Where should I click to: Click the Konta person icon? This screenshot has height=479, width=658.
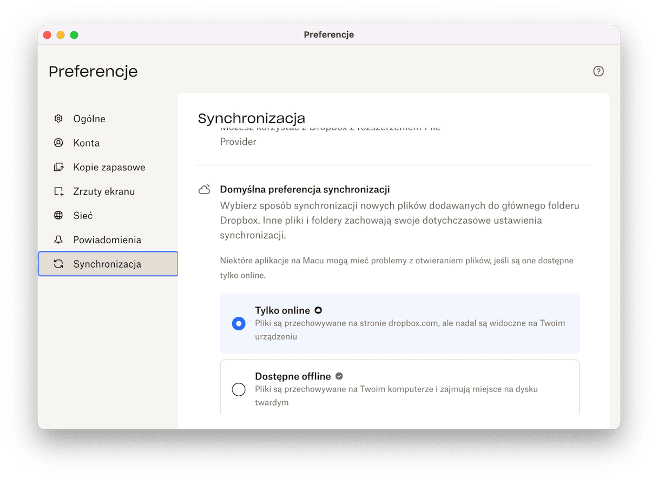58,143
